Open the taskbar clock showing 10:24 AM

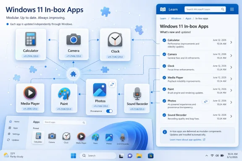pyautogui.click(x=232, y=156)
